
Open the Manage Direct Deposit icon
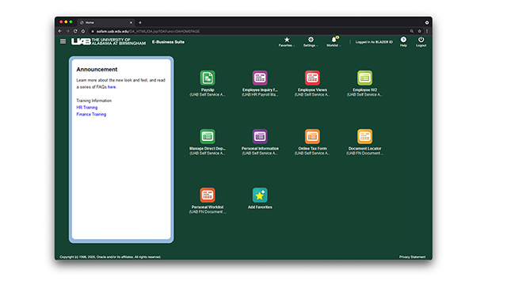click(x=208, y=136)
